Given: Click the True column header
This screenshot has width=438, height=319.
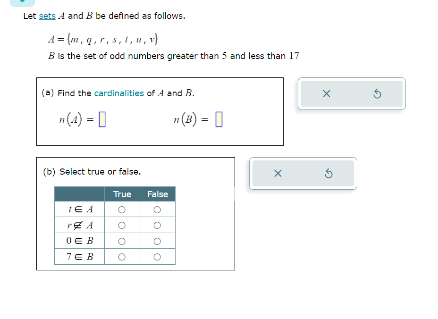Looking at the screenshot, I should tap(122, 194).
